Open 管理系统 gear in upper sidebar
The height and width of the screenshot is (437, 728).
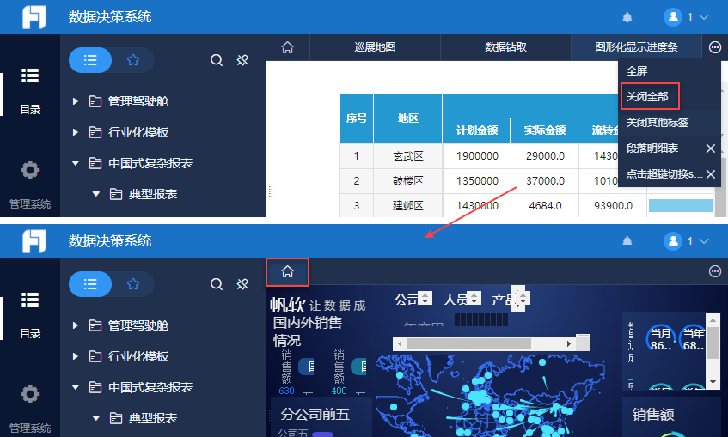[30, 170]
